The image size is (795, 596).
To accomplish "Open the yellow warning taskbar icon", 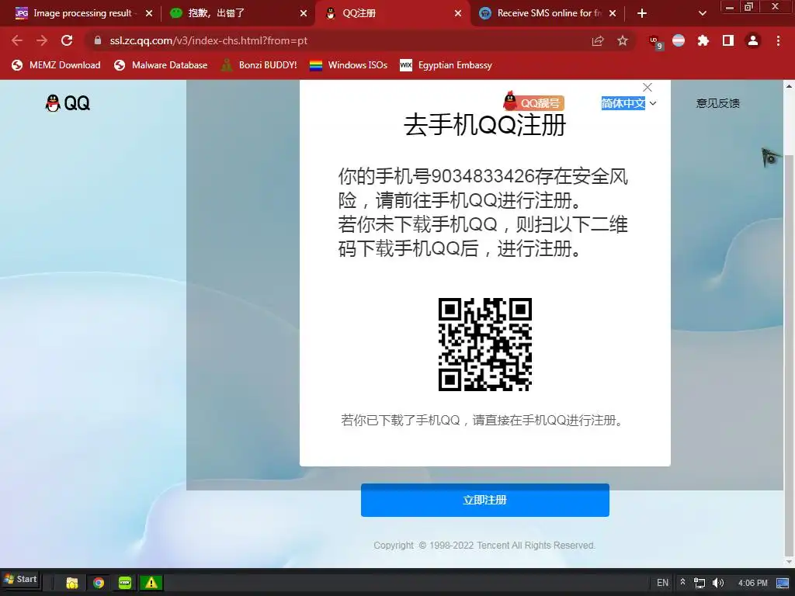I will point(151,583).
